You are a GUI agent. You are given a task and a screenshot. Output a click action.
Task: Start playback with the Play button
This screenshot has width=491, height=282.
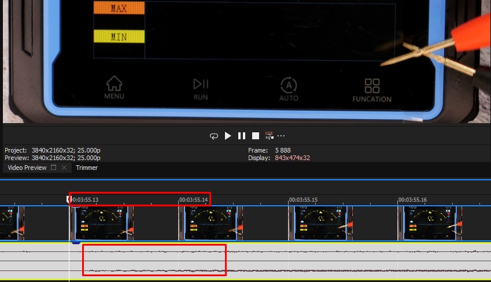(228, 136)
